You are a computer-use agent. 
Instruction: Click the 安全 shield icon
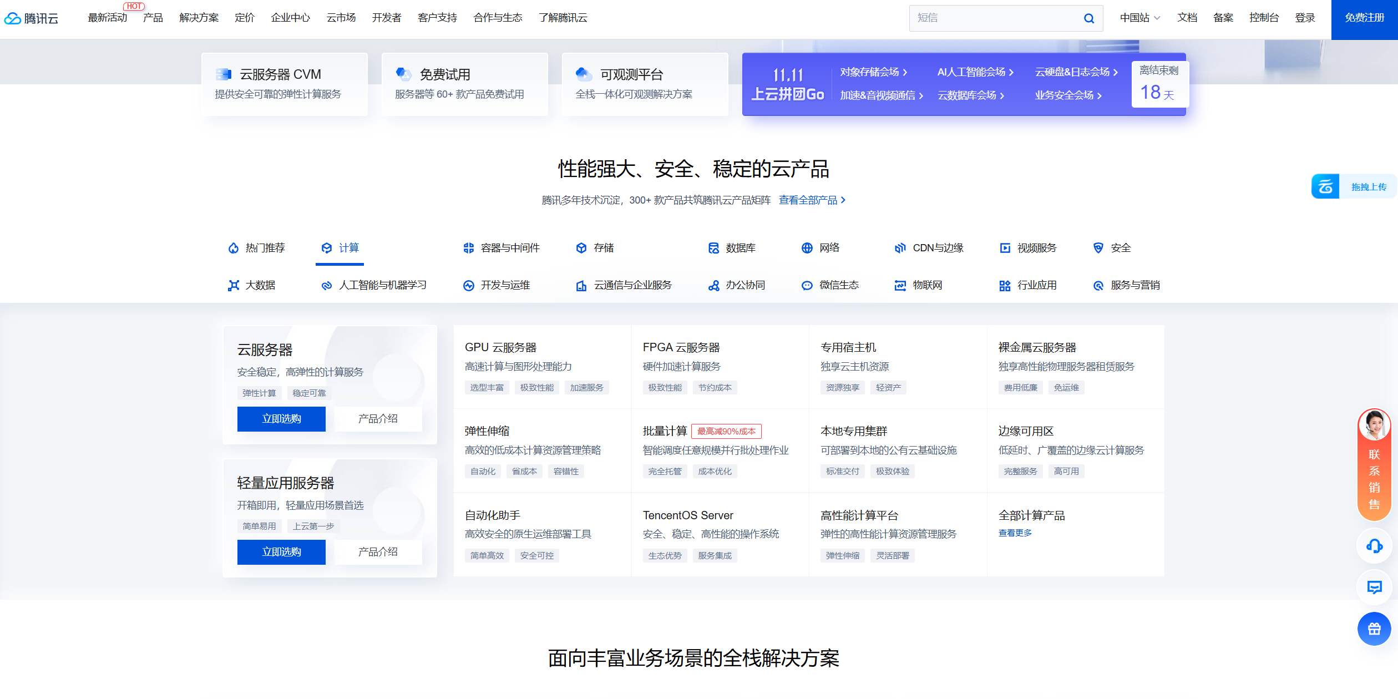coord(1098,248)
